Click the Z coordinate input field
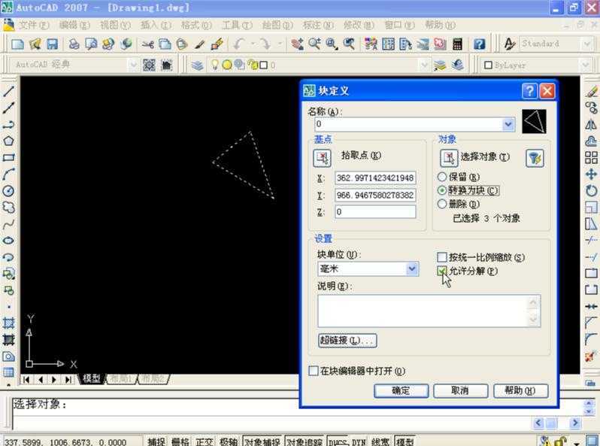 (x=375, y=211)
